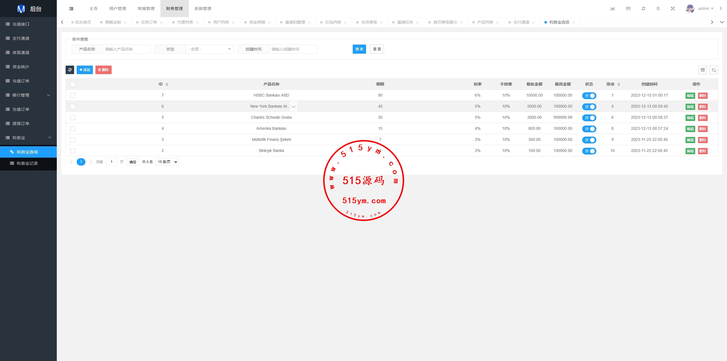Click the sidebar collapse menu icon
The width and height of the screenshot is (727, 361).
pos(71,9)
